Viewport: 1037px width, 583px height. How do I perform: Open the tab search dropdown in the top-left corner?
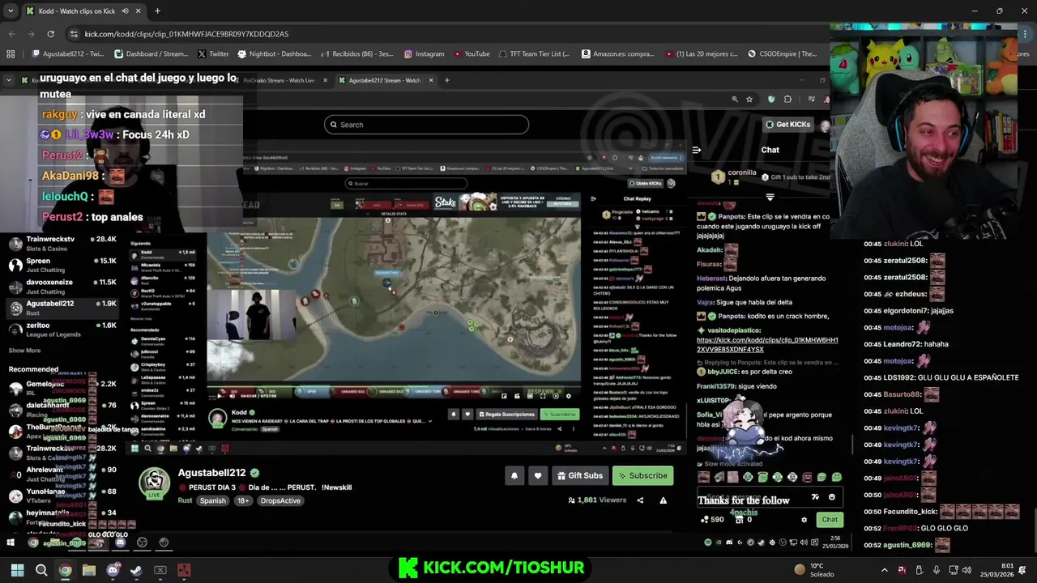pyautogui.click(x=11, y=11)
